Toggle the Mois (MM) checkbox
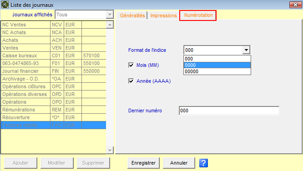The width and height of the screenshot is (303, 171). (x=131, y=65)
